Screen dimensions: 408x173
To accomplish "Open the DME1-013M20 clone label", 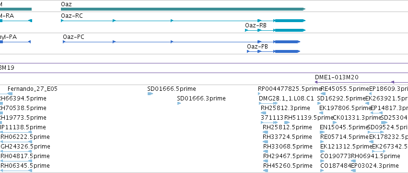I will tap(337, 77).
